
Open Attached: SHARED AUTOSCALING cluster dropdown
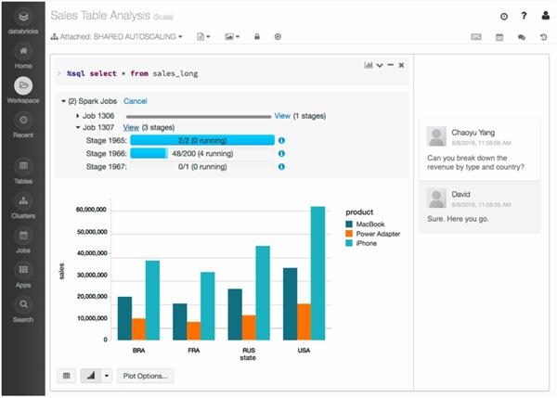tap(117, 36)
